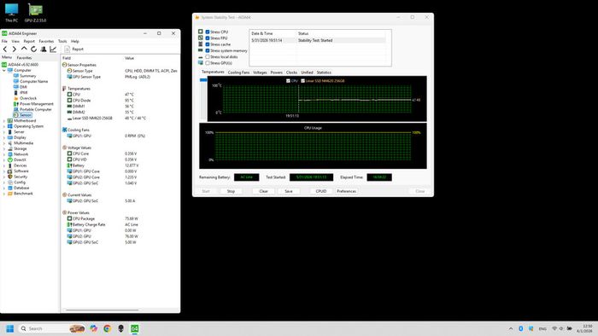Select the Sensor tree item
This screenshot has width=598, height=336.
[x=26, y=115]
